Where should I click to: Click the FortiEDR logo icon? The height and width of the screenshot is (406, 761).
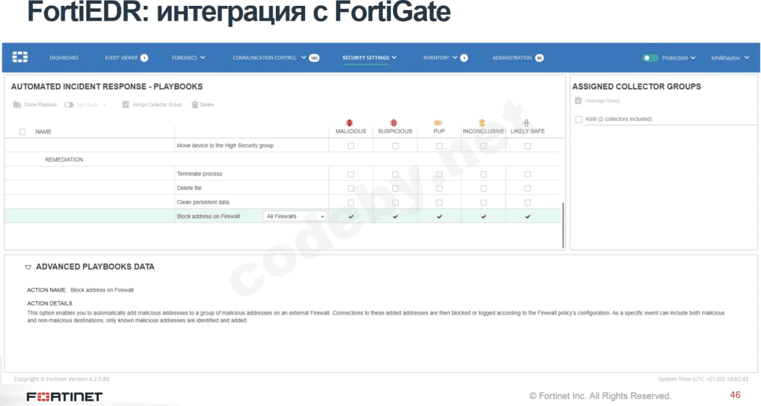(x=20, y=58)
